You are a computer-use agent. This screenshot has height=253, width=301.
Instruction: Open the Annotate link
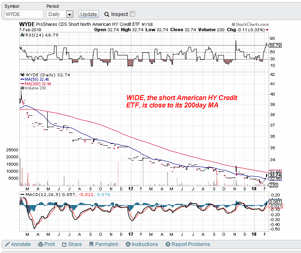coord(21,244)
